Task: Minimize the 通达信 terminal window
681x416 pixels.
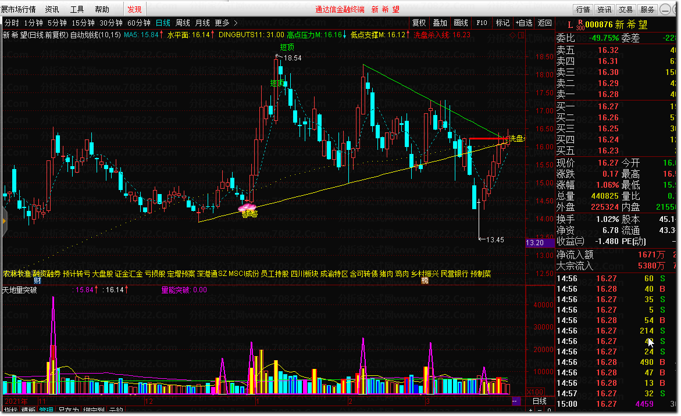Action: (665, 9)
